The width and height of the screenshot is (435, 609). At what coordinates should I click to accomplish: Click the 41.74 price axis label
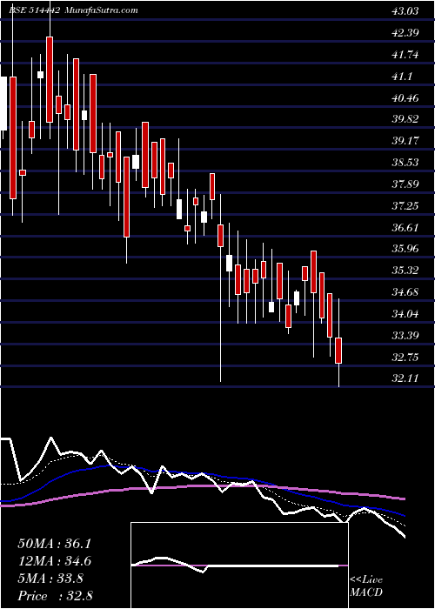405,54
